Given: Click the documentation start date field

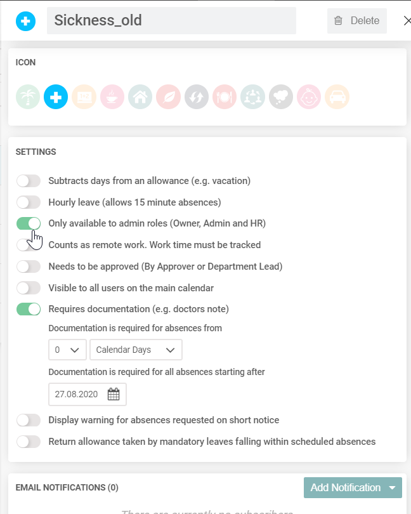Looking at the screenshot, I should (x=77, y=394).
